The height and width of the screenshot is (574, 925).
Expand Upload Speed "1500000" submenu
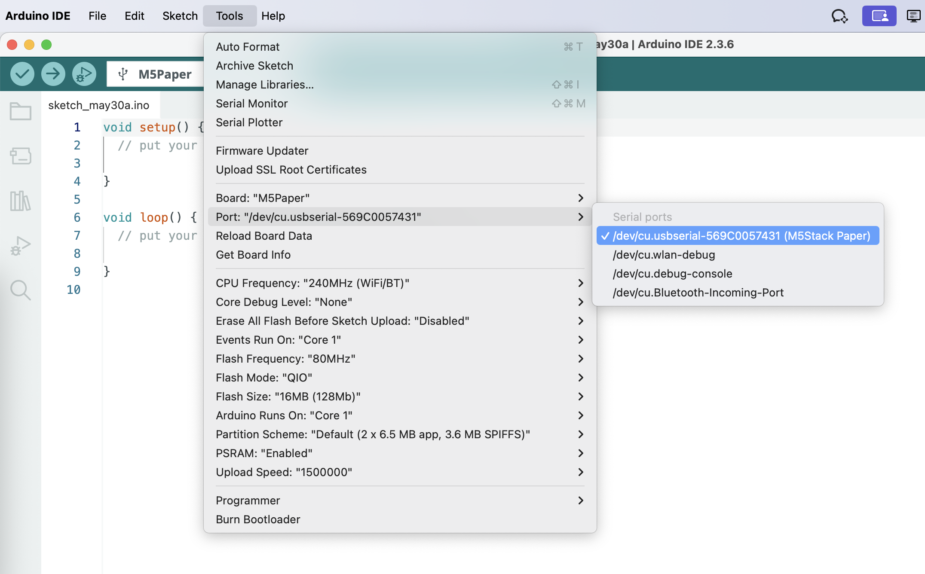click(400, 472)
